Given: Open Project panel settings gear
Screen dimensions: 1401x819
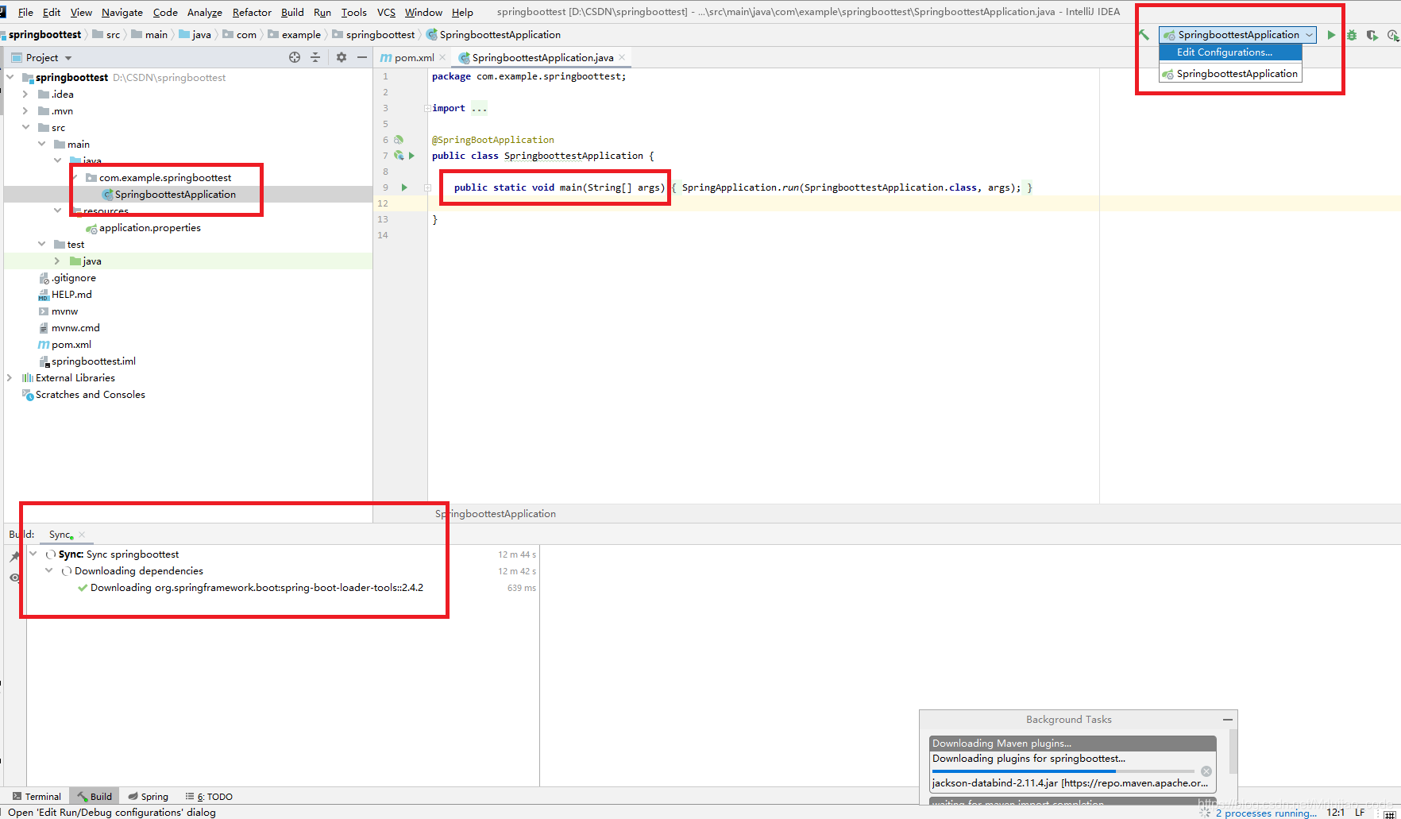Looking at the screenshot, I should tap(342, 57).
